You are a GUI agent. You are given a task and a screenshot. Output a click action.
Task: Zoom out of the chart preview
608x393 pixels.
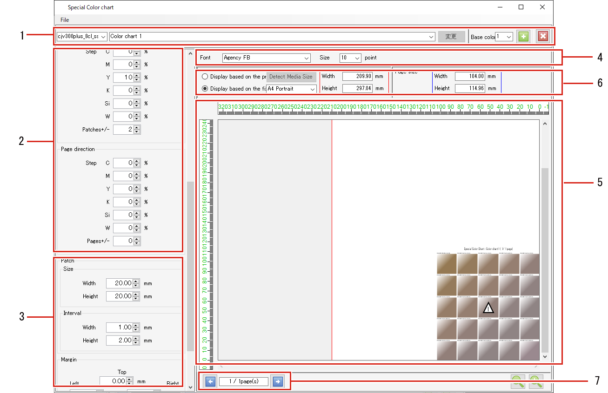[x=518, y=382]
